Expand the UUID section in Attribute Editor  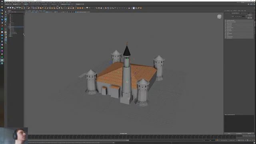point(239,35)
